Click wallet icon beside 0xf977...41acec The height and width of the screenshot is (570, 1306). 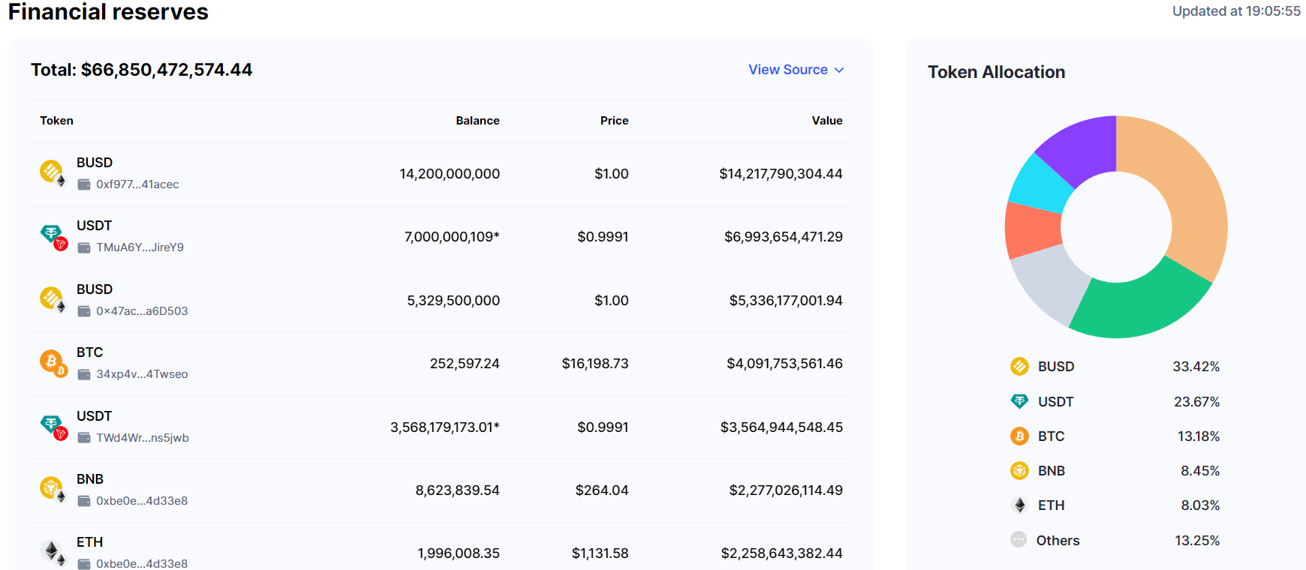84,184
